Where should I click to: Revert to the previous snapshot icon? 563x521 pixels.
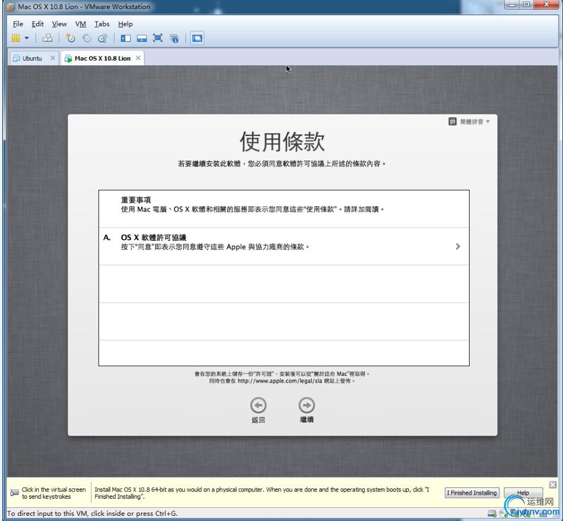[x=86, y=38]
